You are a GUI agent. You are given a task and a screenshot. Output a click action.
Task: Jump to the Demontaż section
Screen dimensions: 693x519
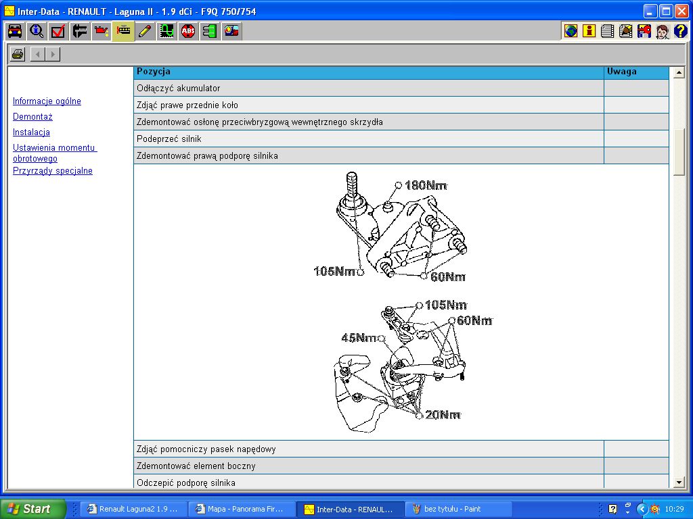coord(32,116)
